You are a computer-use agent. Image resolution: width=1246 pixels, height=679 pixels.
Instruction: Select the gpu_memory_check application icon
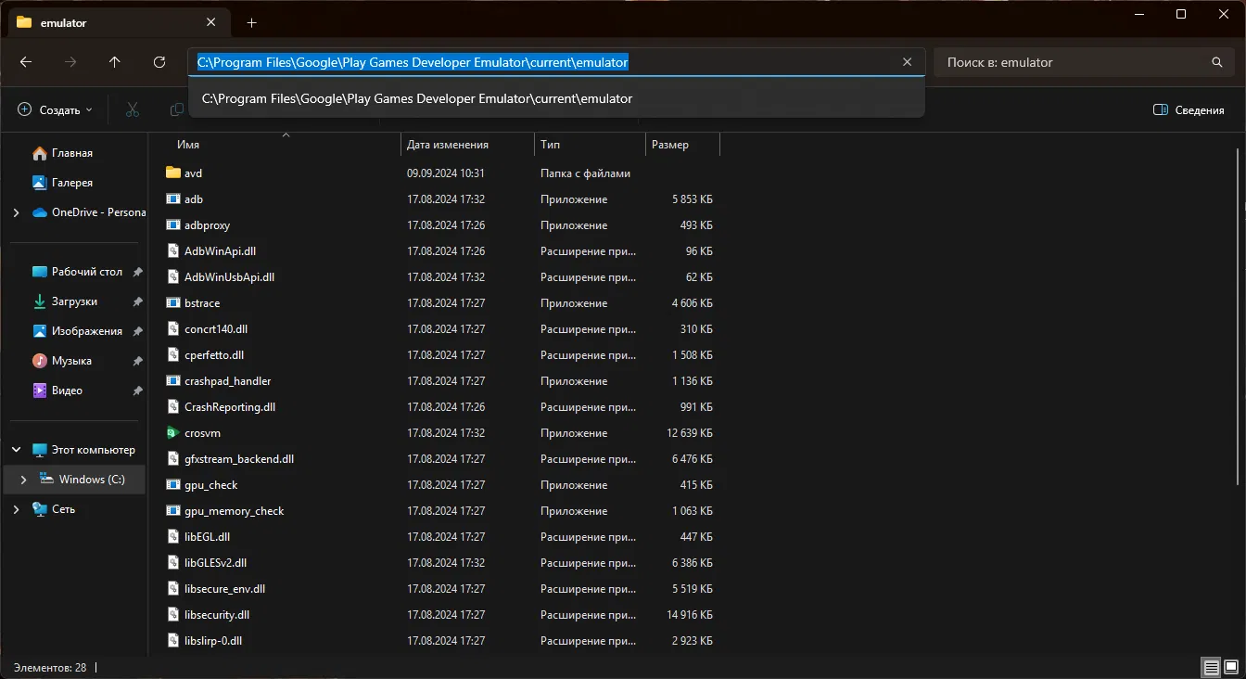[x=172, y=511]
